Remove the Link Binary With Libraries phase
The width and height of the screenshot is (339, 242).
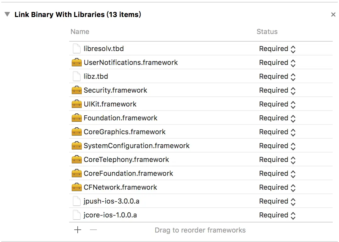tap(333, 14)
